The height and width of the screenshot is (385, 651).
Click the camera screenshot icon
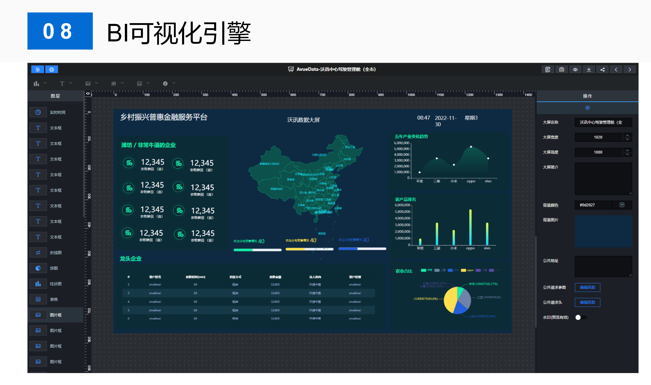561,70
